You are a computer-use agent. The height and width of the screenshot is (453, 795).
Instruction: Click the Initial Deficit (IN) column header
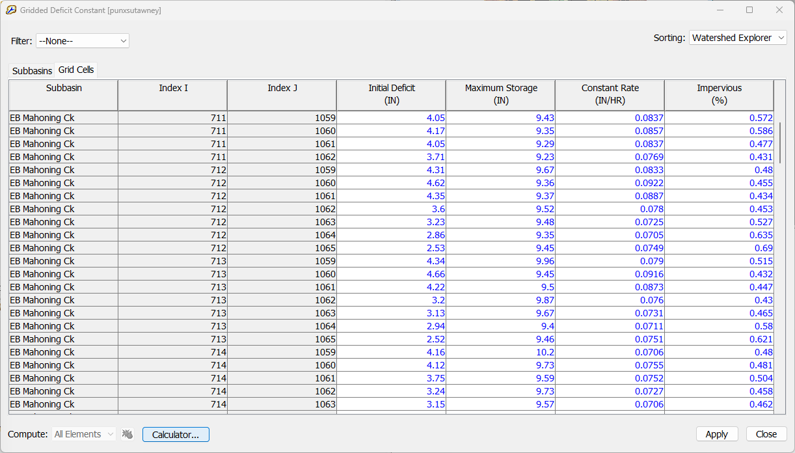tap(392, 95)
